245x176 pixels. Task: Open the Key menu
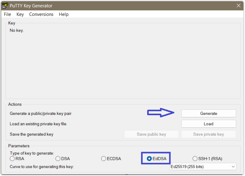[x=20, y=14]
